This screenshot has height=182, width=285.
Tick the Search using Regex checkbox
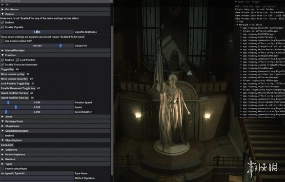coord(2,169)
